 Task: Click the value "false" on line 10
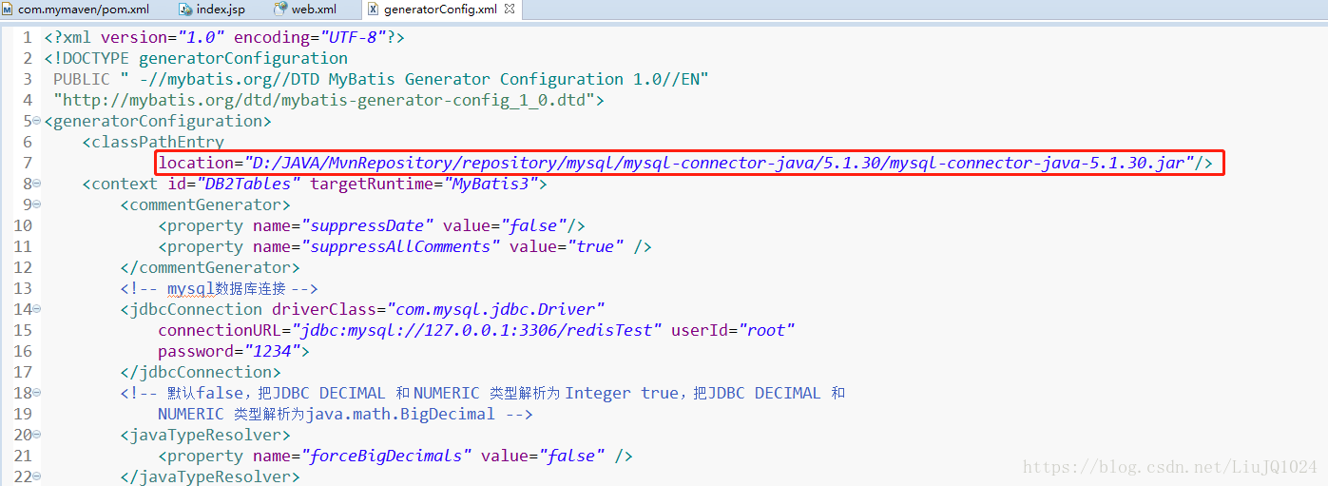pyautogui.click(x=533, y=225)
